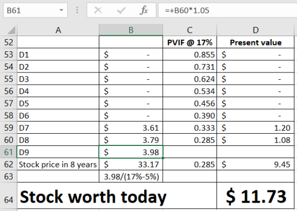
Task: Click the 'PVIF @ 17%' header cell
Action: click(x=190, y=42)
